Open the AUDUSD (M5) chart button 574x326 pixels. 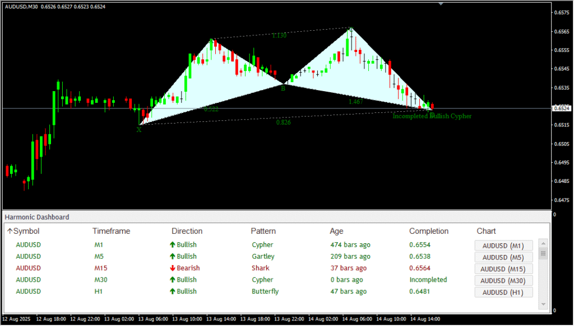503,257
